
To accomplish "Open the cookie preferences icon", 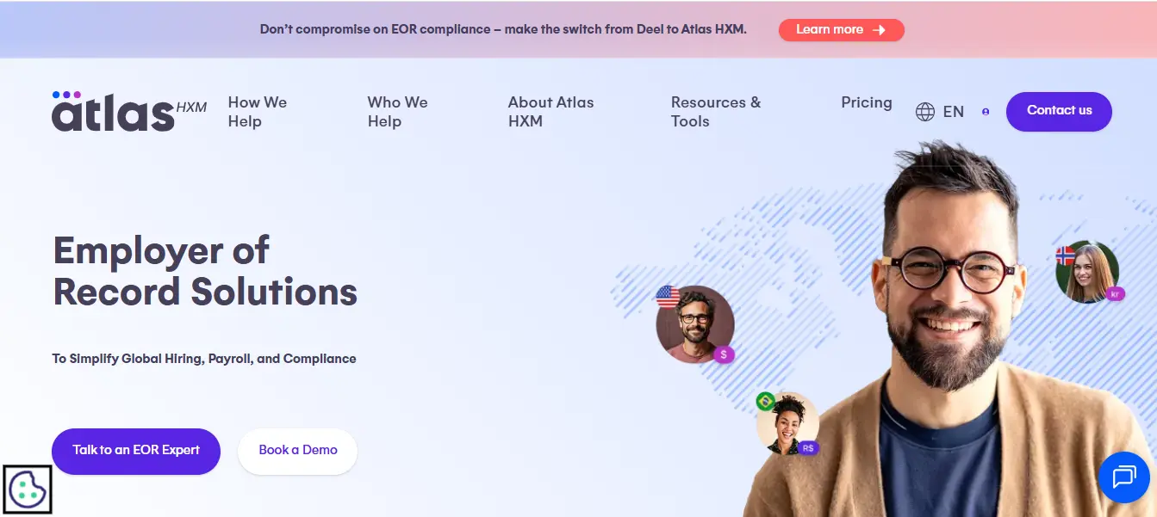I will point(28,489).
